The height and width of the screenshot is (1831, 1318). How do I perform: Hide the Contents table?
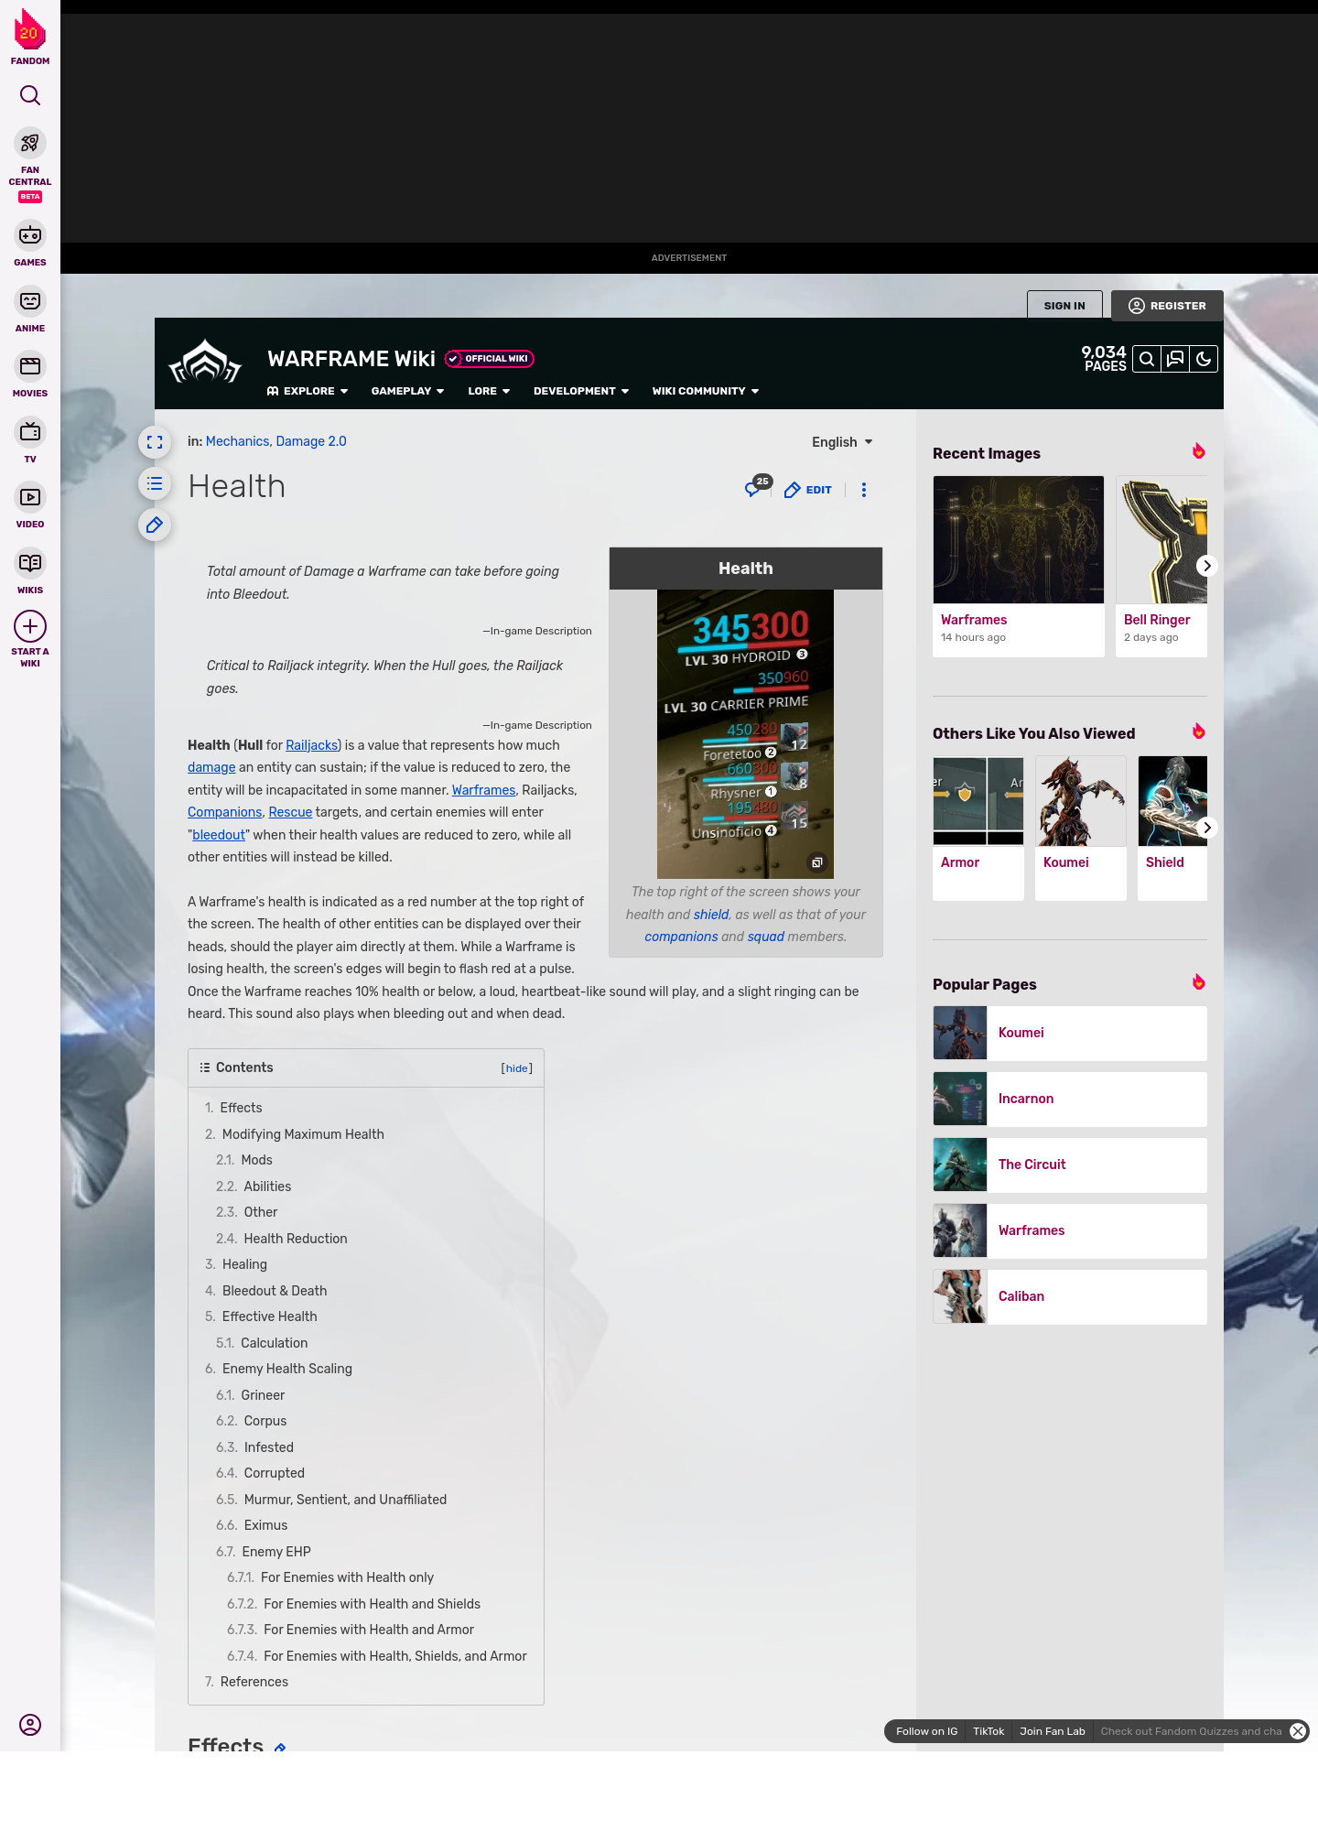click(x=517, y=1068)
